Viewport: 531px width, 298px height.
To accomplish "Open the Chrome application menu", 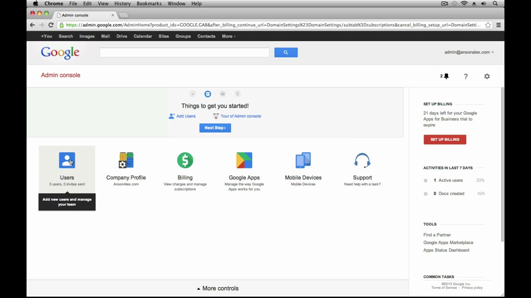I will [x=54, y=4].
